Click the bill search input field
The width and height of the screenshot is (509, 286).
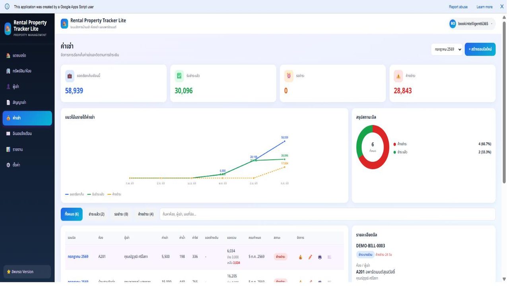327,214
